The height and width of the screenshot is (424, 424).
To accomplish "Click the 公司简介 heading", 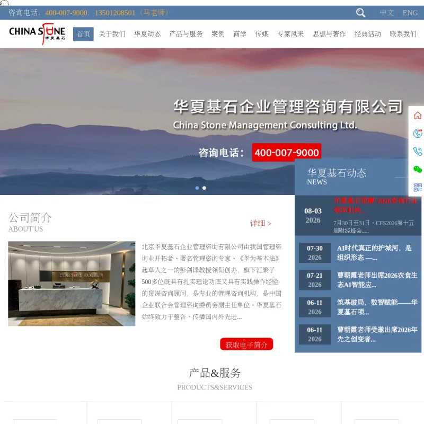I will pyautogui.click(x=30, y=218).
